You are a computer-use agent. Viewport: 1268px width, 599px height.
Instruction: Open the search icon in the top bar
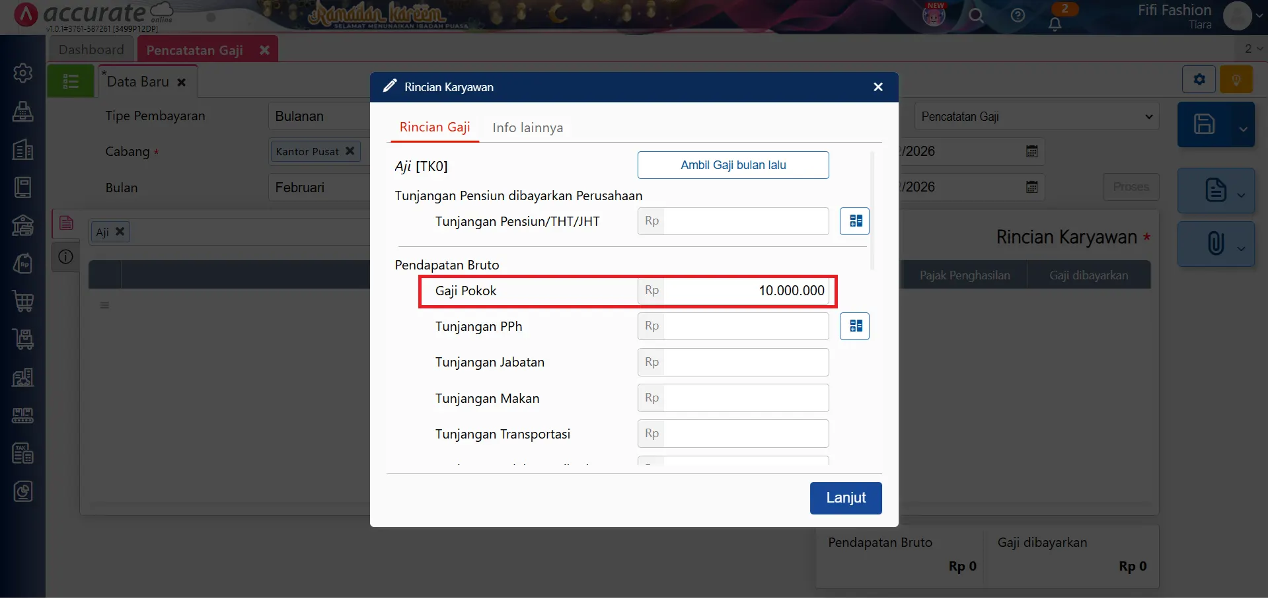(x=976, y=16)
